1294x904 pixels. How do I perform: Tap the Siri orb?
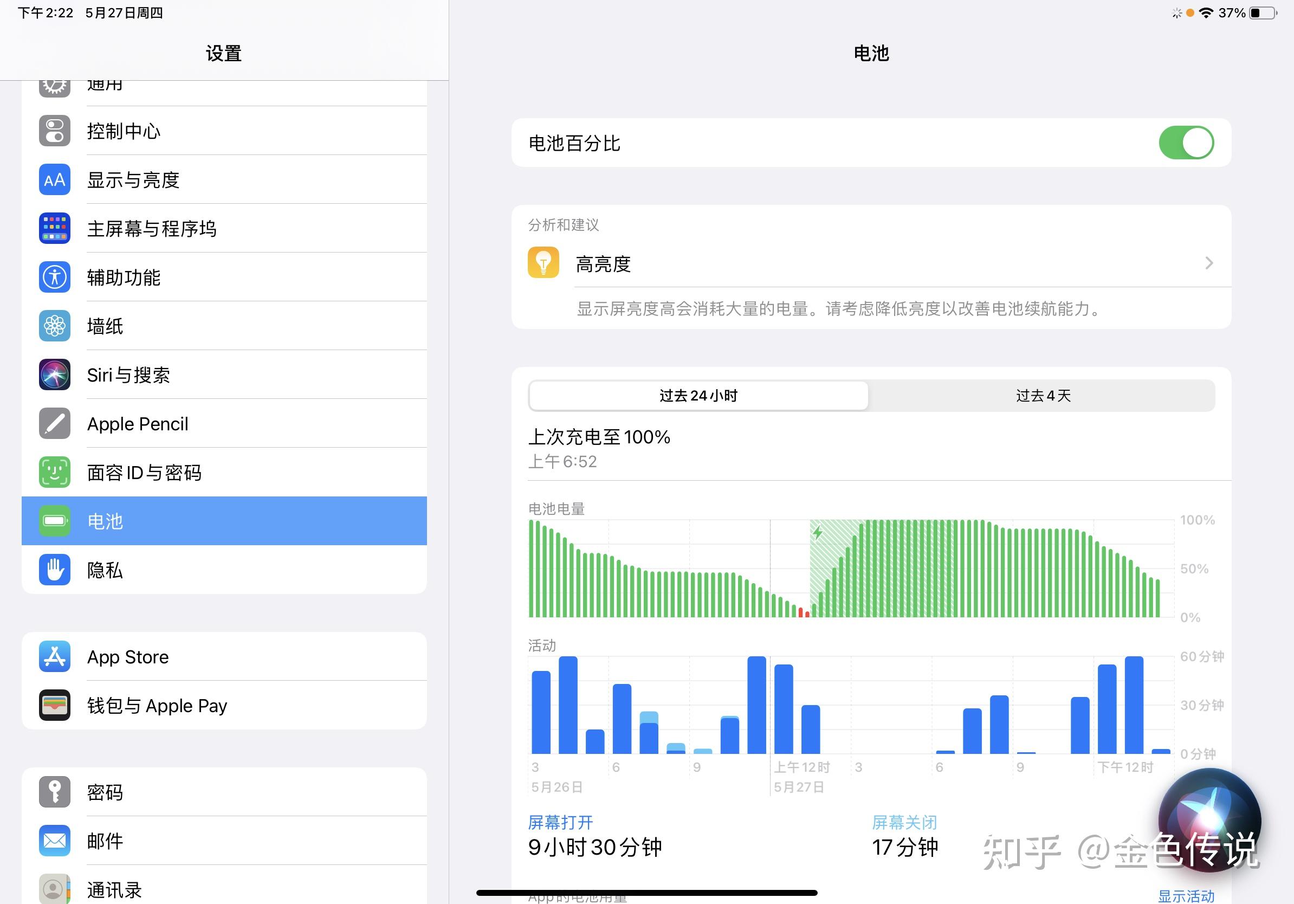[x=1209, y=820]
